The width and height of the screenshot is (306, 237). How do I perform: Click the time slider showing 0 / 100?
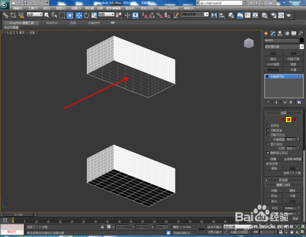click(x=18, y=215)
